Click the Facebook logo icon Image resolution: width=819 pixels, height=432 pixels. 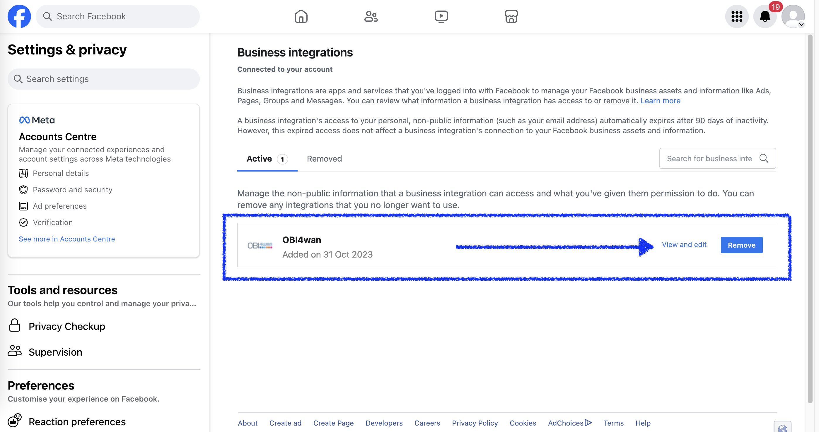[x=19, y=16]
